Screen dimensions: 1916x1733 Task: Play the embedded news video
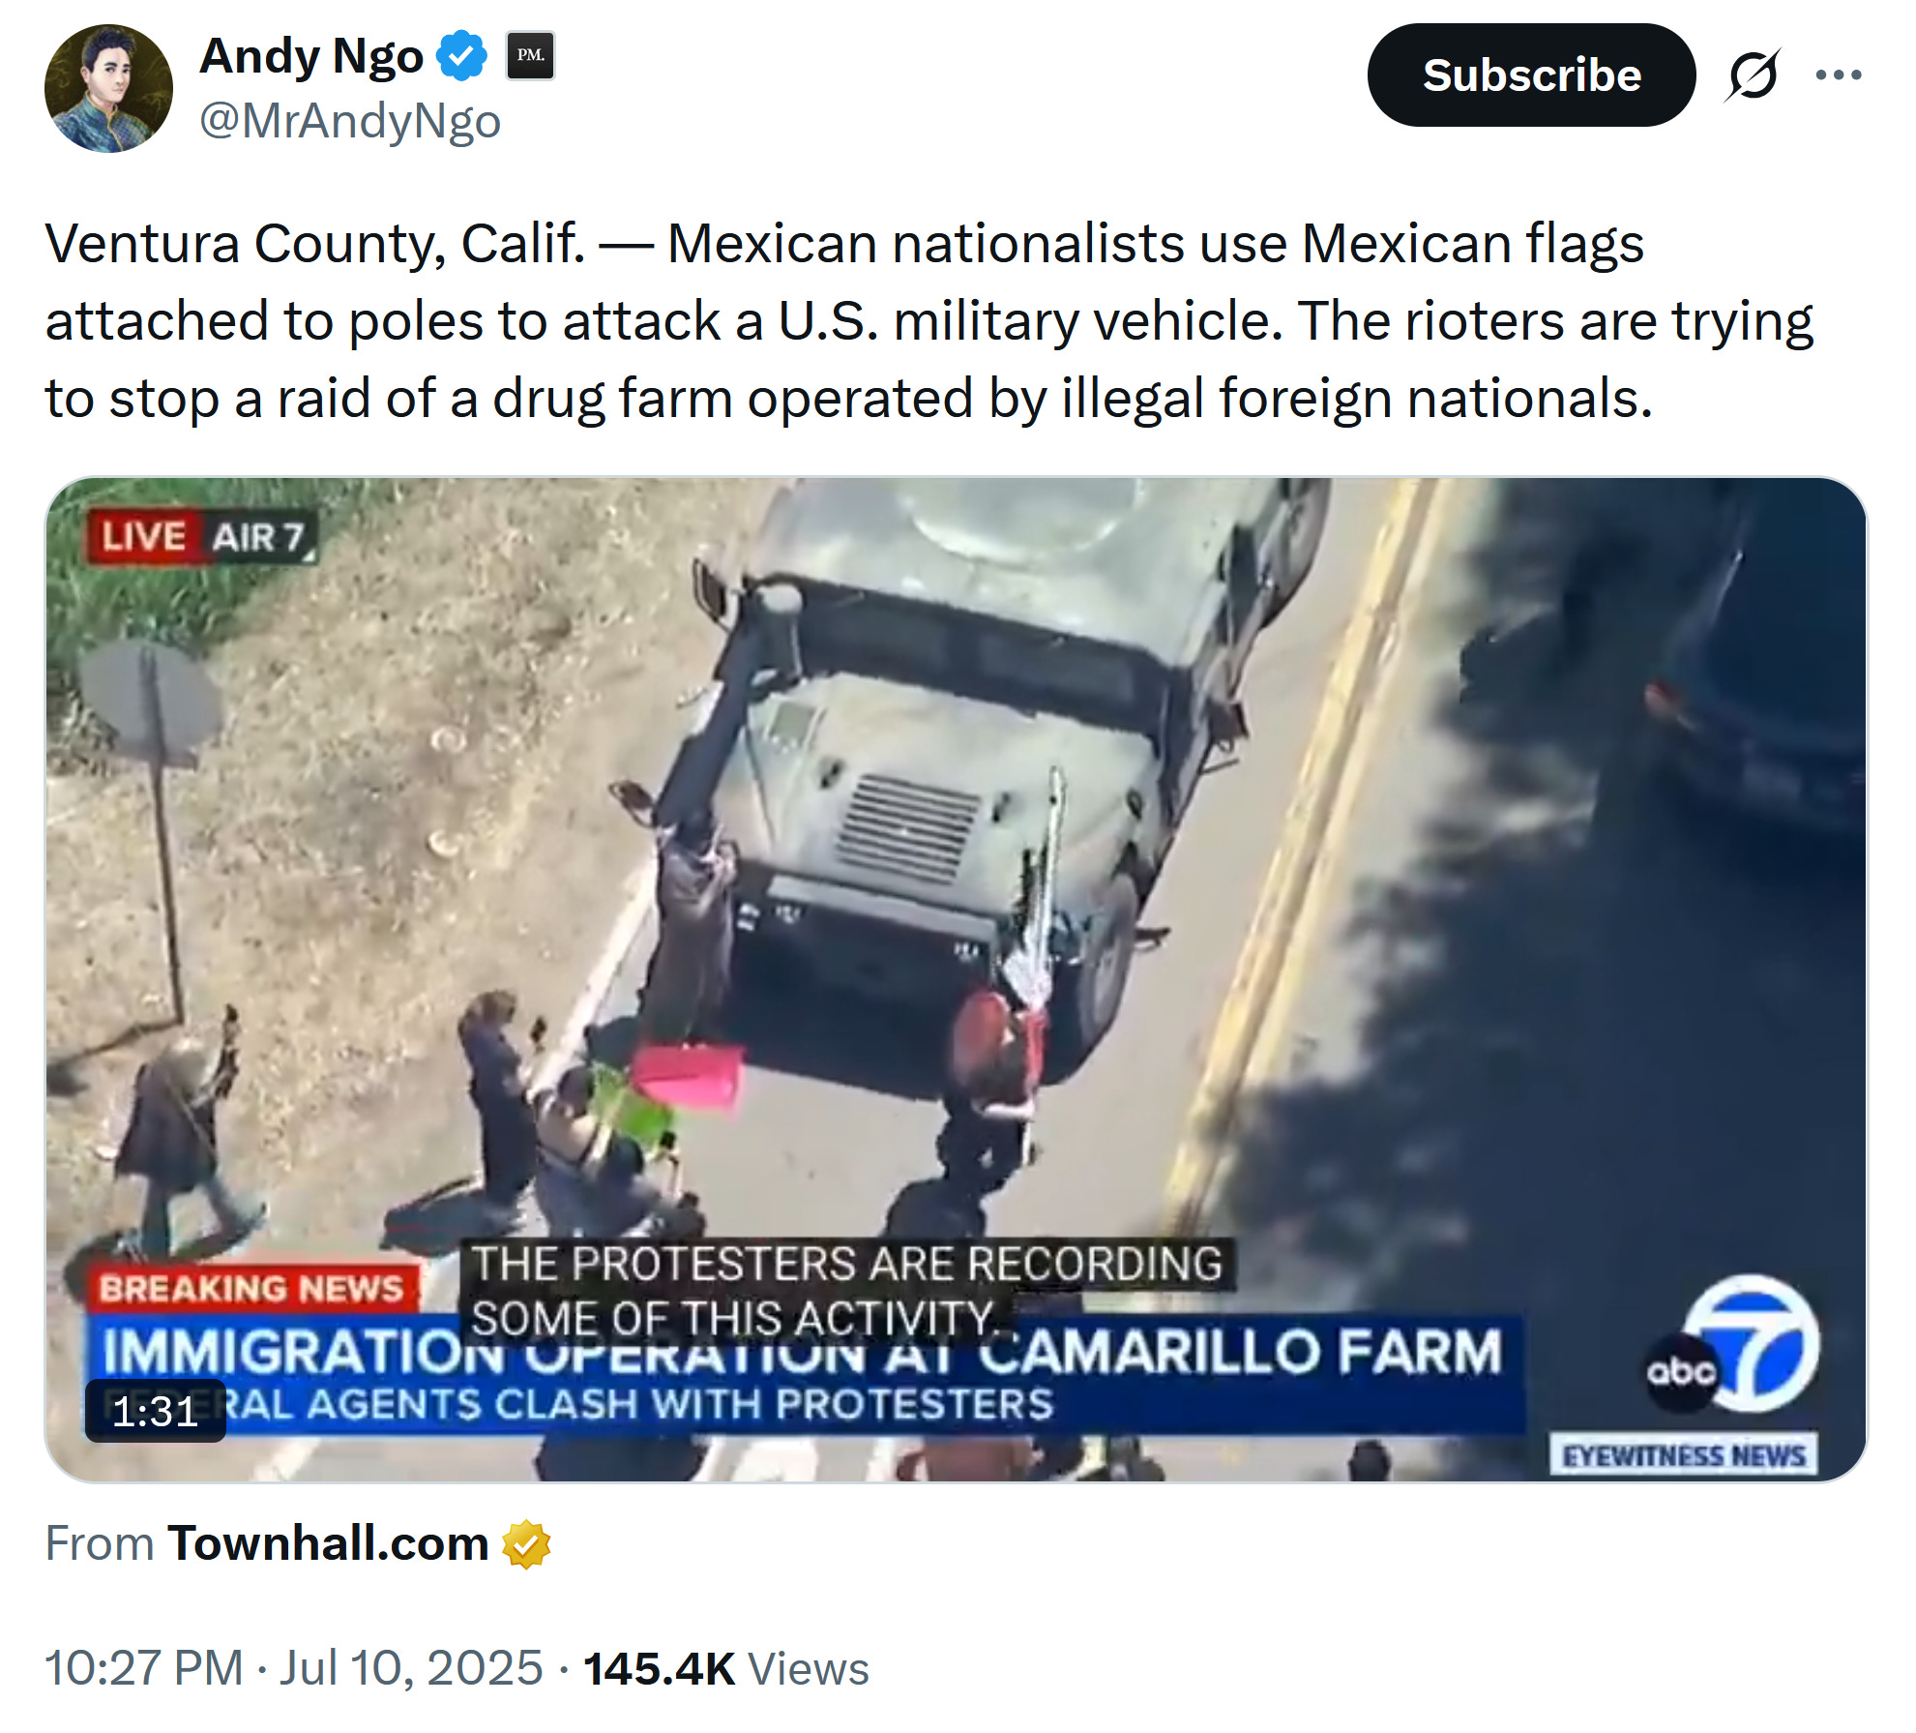coord(956,978)
